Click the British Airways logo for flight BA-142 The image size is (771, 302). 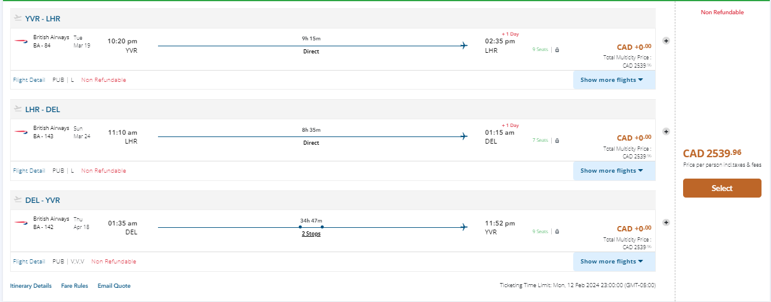tap(21, 222)
